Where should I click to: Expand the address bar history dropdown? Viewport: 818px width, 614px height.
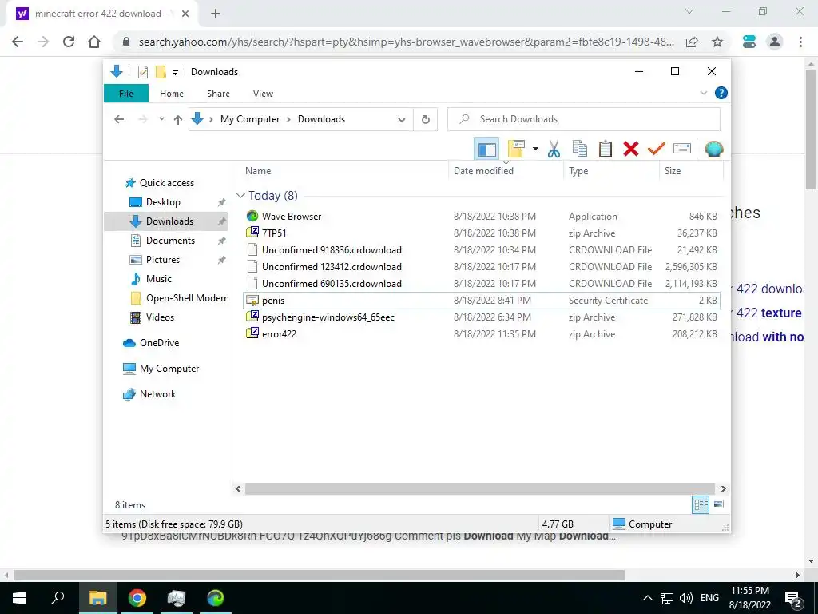(402, 120)
